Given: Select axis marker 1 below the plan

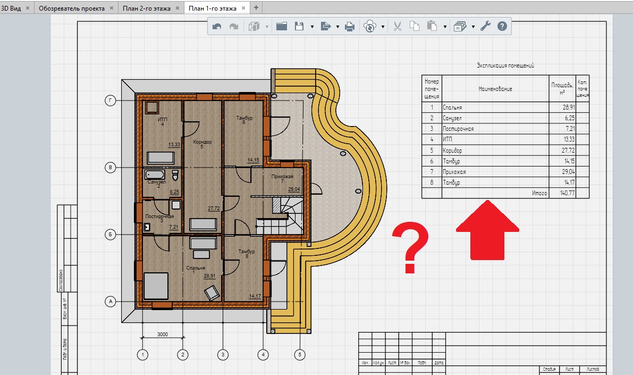Looking at the screenshot, I should [x=142, y=355].
